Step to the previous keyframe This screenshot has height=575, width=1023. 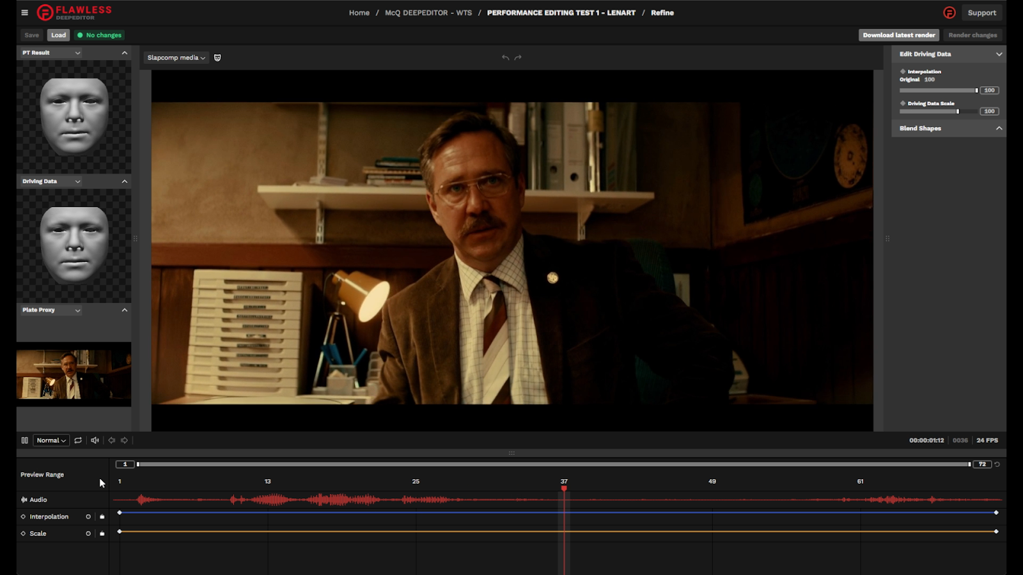pyautogui.click(x=111, y=440)
